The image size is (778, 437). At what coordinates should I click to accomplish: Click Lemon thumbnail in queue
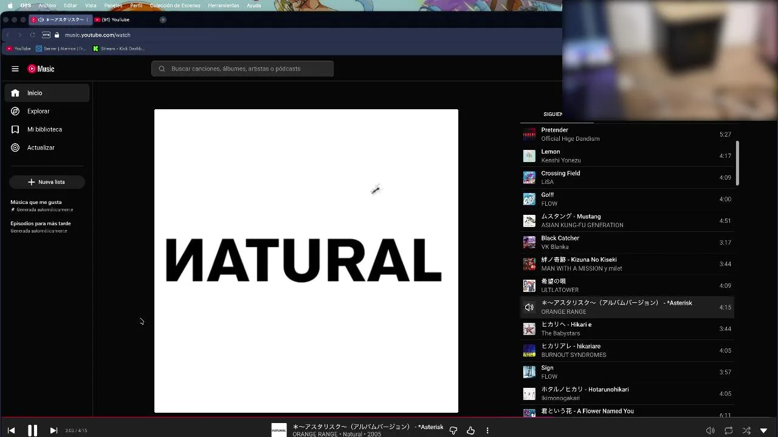529,156
